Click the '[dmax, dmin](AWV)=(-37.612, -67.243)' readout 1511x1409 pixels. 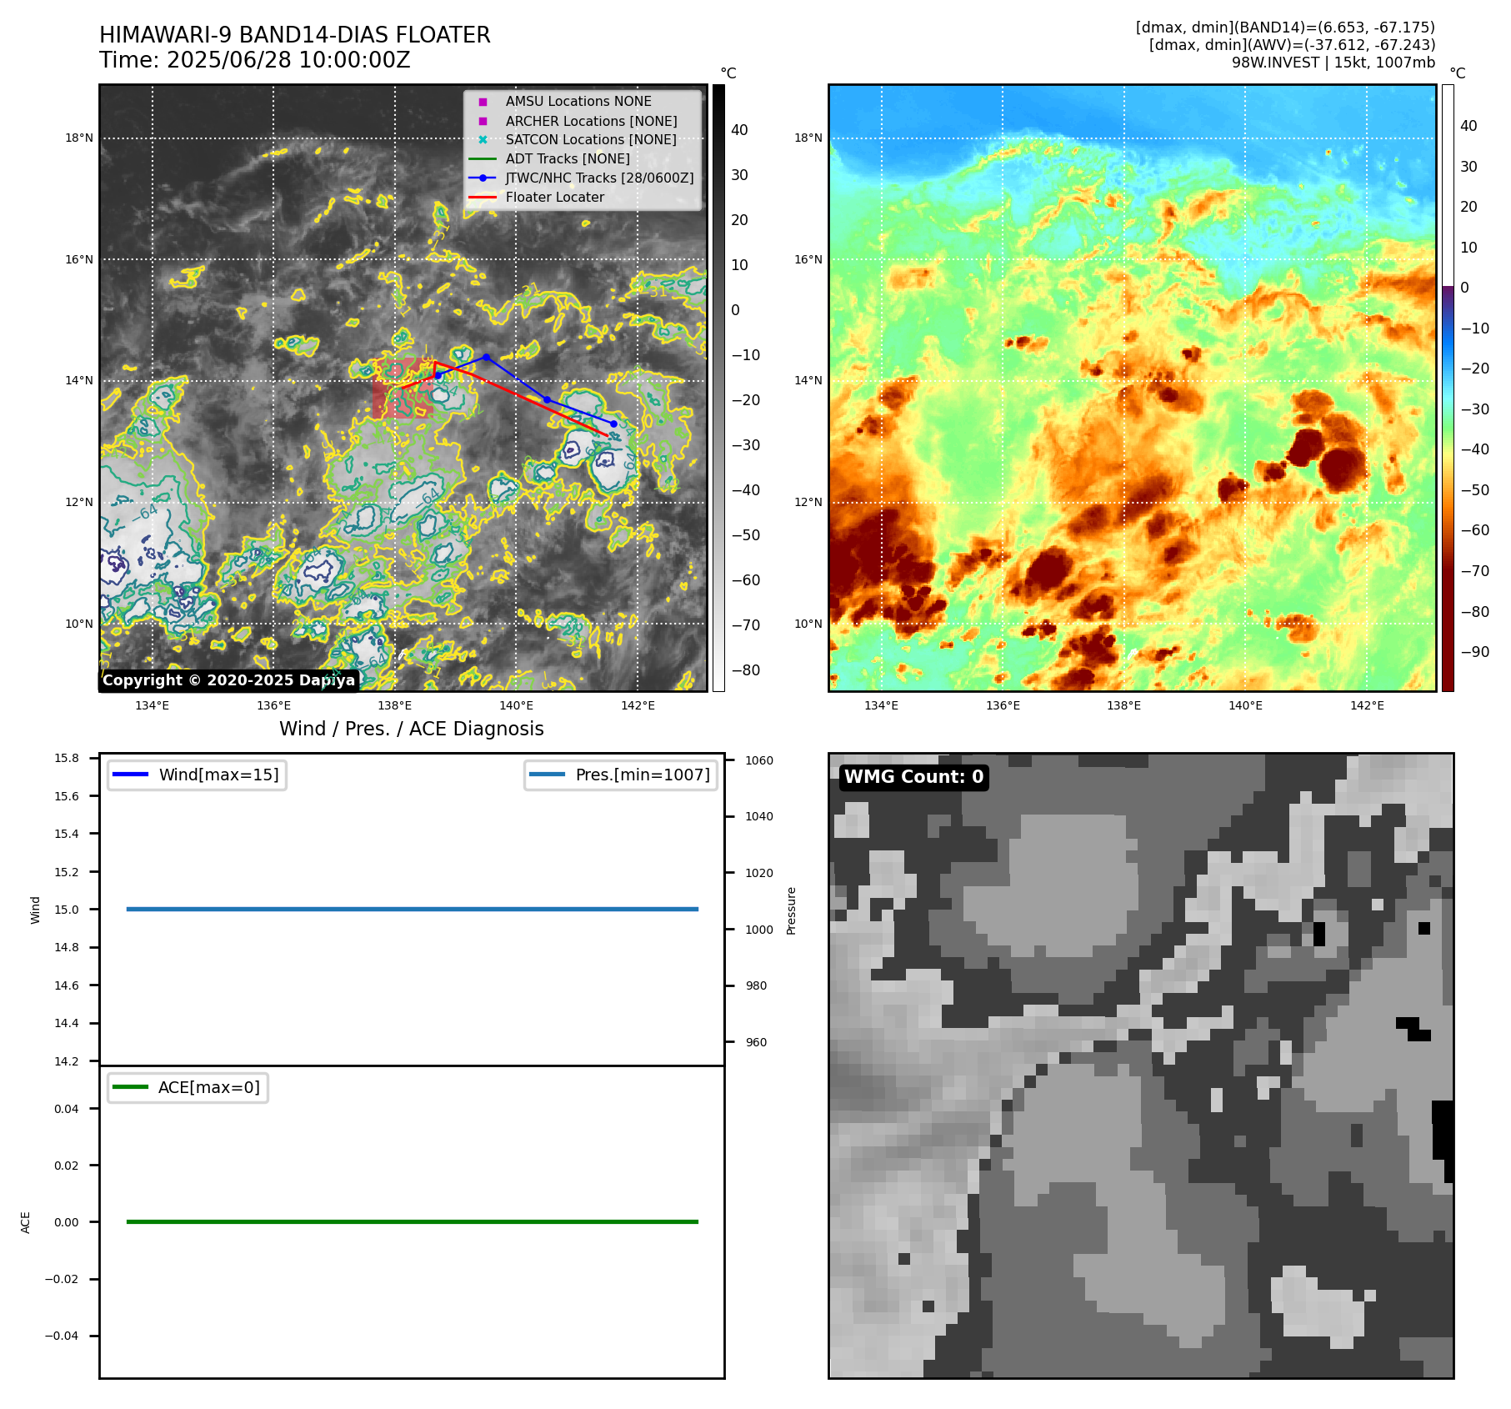point(1292,45)
